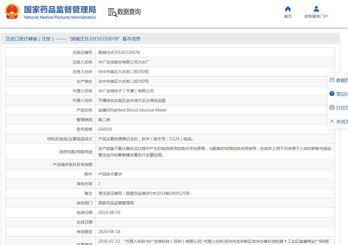Viewport: 348px width, 245px height.
Task: Click the X close-page icon
Action: [x=332, y=121]
